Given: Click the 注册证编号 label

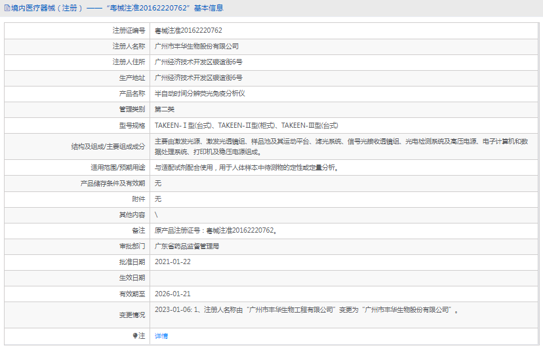Looking at the screenshot, I should [x=129, y=30].
